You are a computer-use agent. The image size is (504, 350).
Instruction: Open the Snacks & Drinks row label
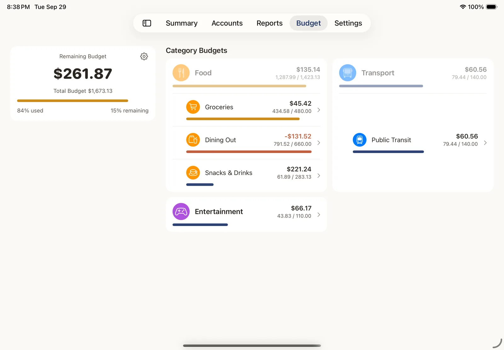click(x=229, y=173)
